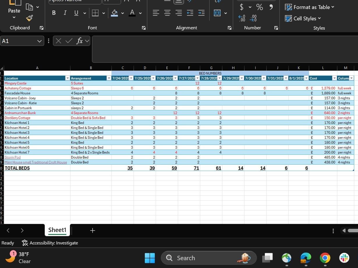358x268 pixels.
Task: Toggle Italic formatting
Action: (65, 13)
